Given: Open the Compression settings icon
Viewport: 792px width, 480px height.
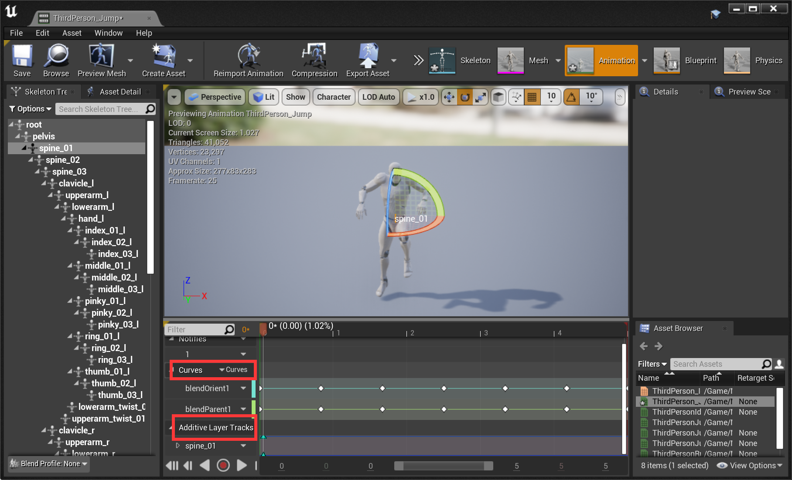Looking at the screenshot, I should [x=314, y=61].
